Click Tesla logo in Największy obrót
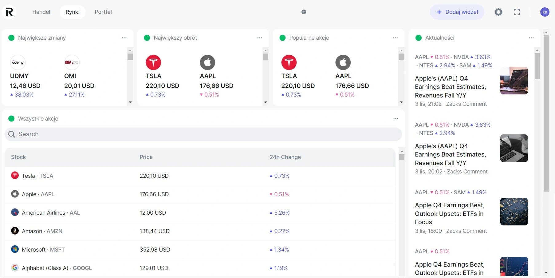Screen dimensions: 555x278 (x=153, y=62)
